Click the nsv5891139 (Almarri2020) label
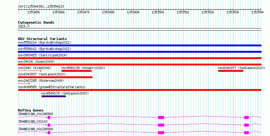The width and height of the screenshot is (270, 136). pyautogui.click(x=83, y=68)
